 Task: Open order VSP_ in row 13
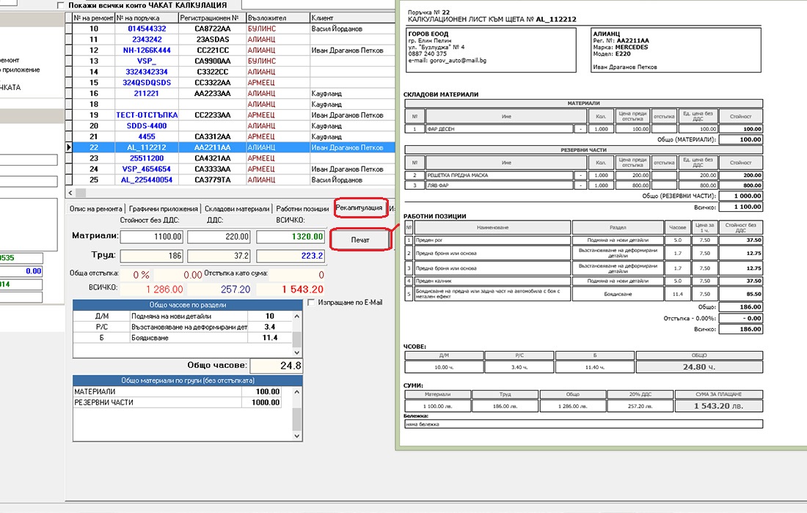click(x=147, y=61)
